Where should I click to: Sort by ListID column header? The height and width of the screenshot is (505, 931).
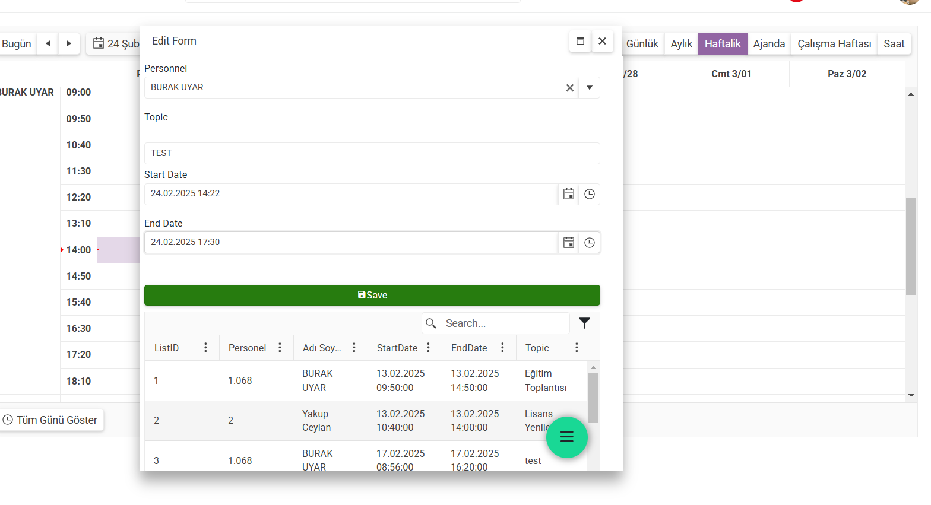[167, 348]
